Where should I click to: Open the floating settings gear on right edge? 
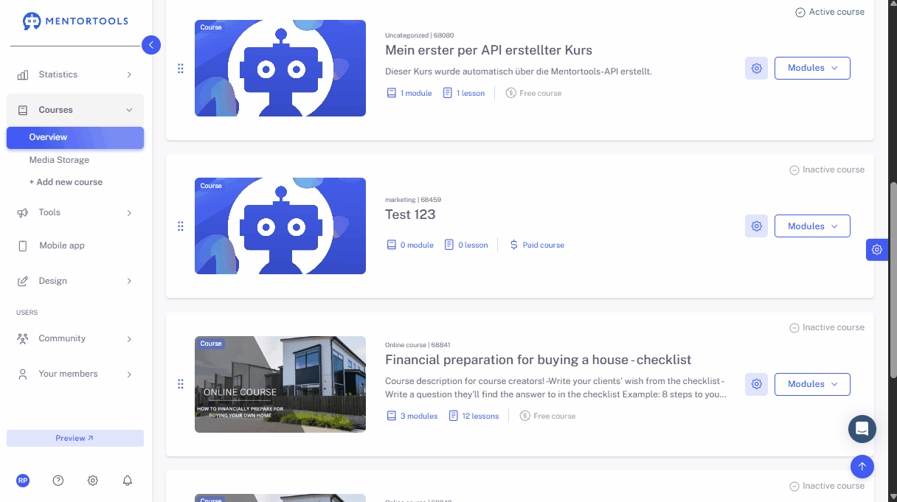pos(876,250)
